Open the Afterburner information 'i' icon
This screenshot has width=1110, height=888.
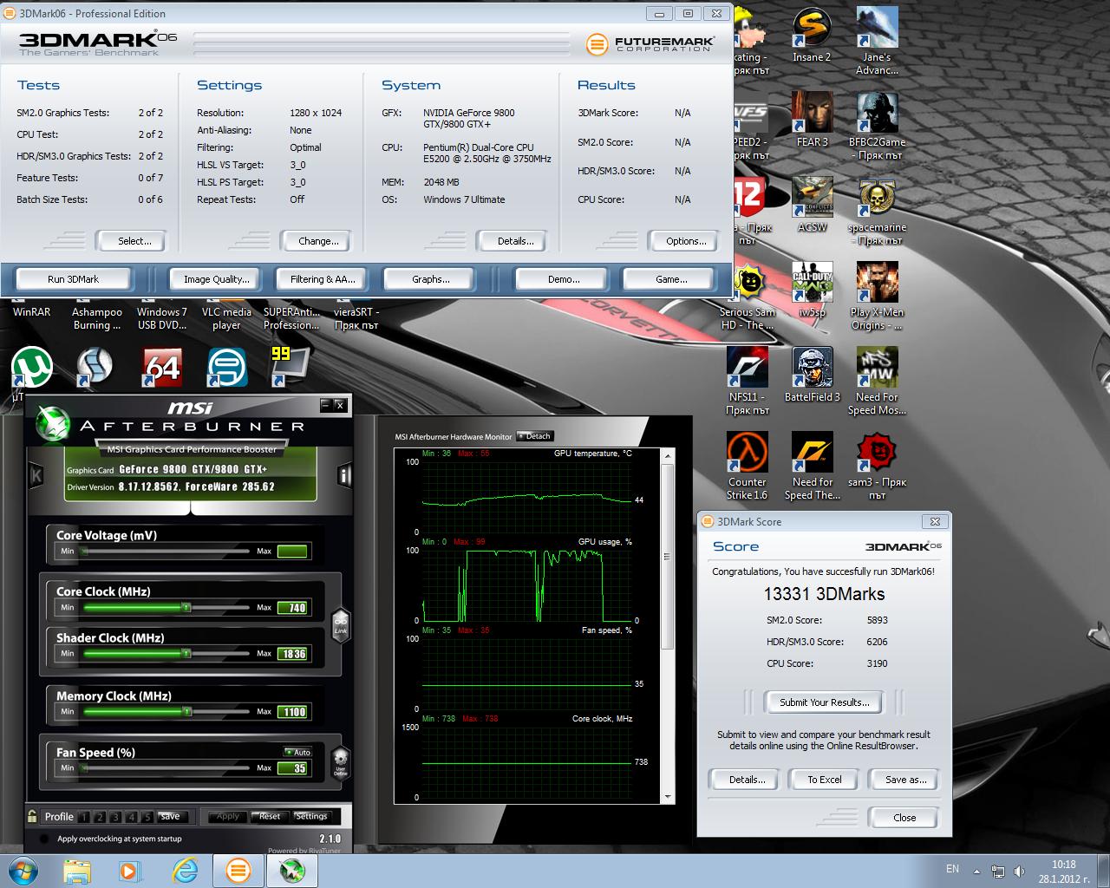coord(344,475)
